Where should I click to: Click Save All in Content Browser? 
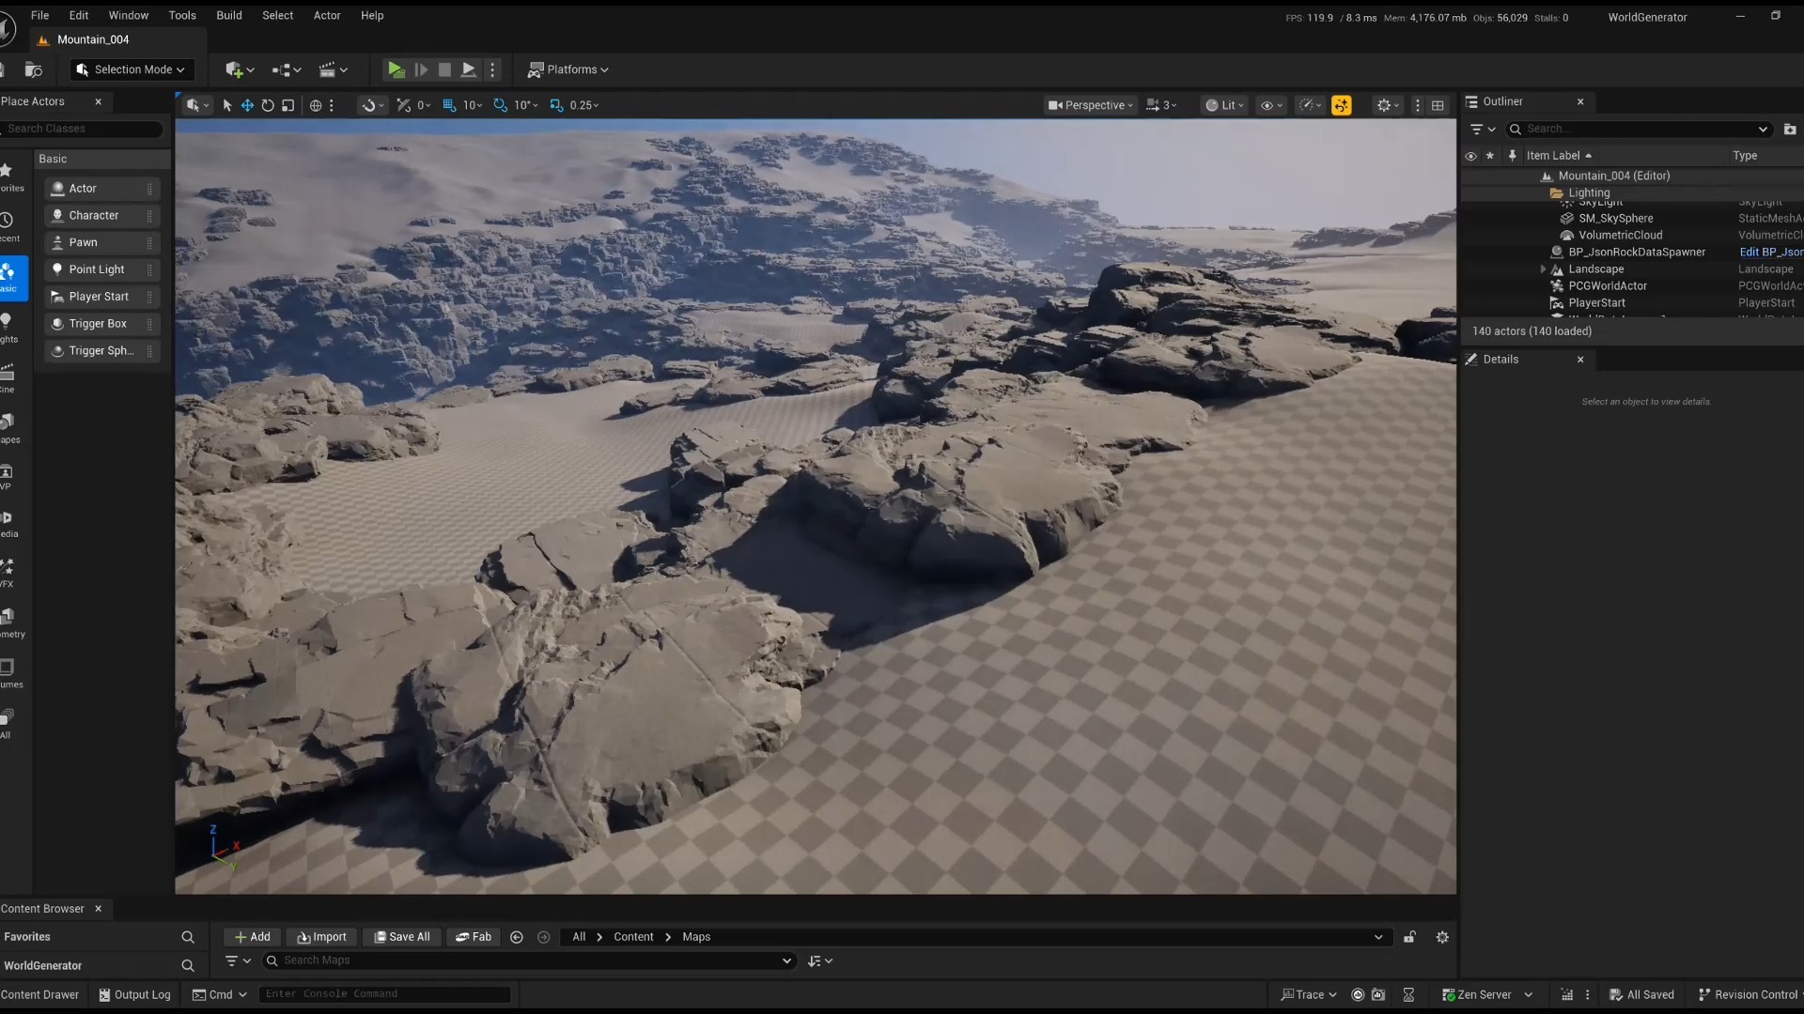(402, 937)
